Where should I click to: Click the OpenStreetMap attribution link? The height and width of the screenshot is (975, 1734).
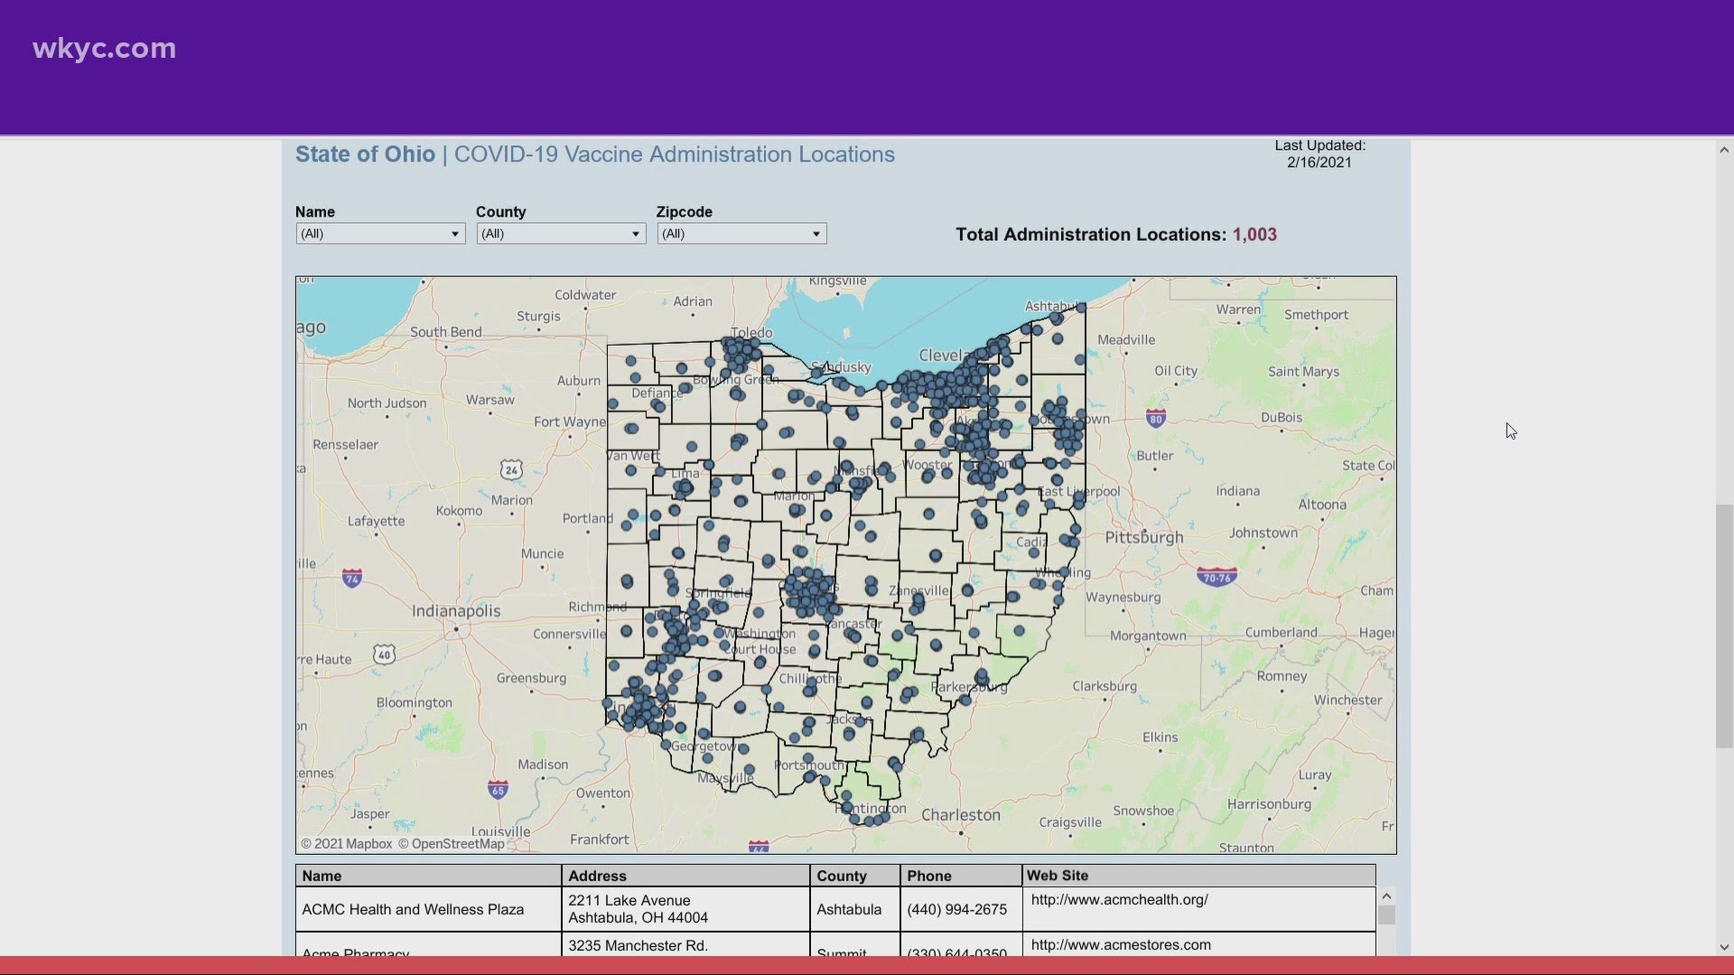(452, 843)
